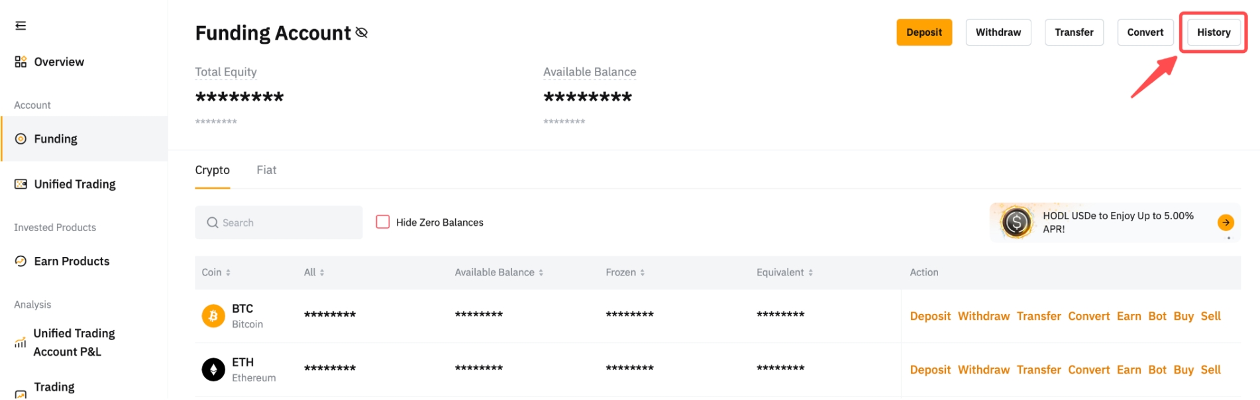Click the coin Search input field
The width and height of the screenshot is (1260, 400).
coord(278,223)
